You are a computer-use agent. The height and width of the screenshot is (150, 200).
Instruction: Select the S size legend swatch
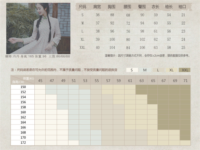132,70
